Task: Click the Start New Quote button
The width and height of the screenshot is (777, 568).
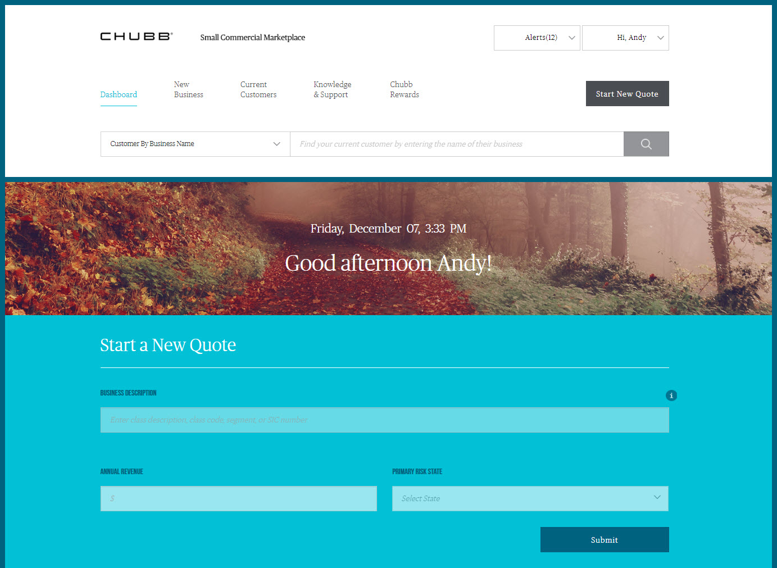Action: pos(627,93)
